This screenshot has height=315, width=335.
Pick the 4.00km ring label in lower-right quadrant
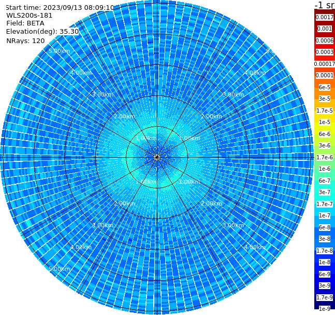click(x=255, y=247)
